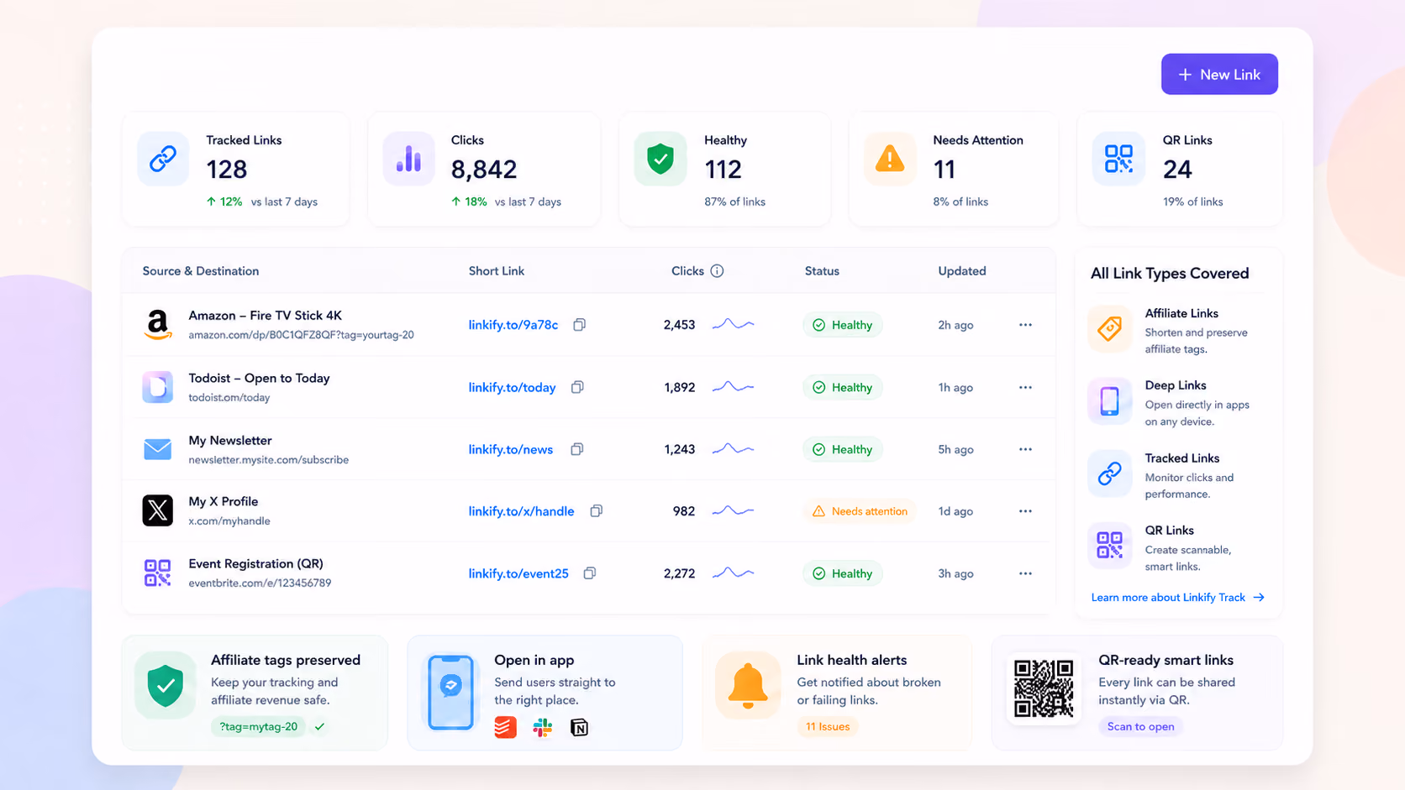The image size is (1405, 790).
Task: Click the sparkline for Amazon row clicks
Action: pos(734,324)
